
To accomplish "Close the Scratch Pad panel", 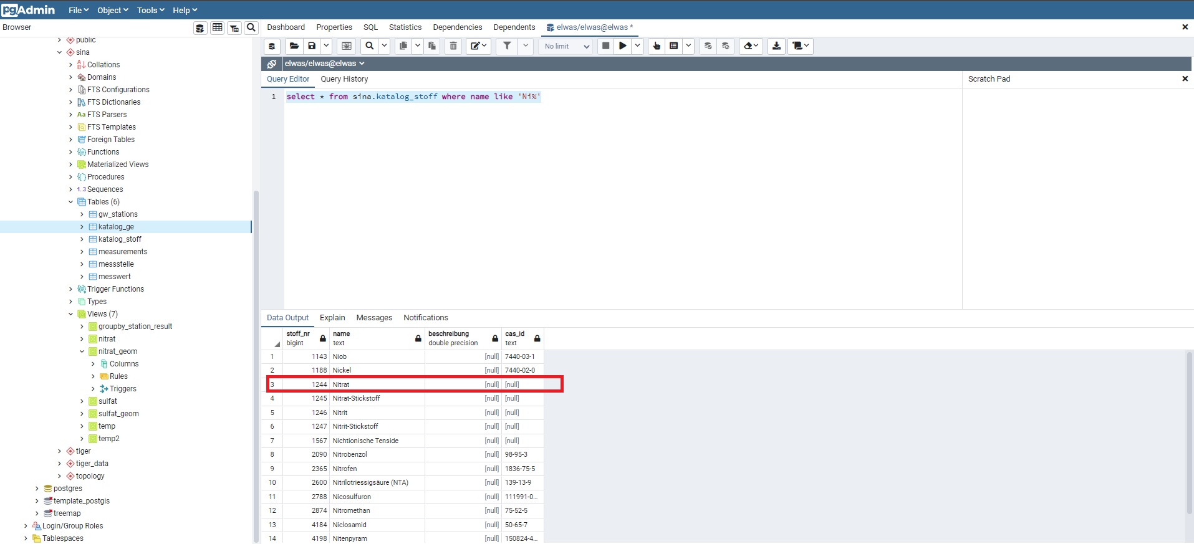I will 1185,79.
